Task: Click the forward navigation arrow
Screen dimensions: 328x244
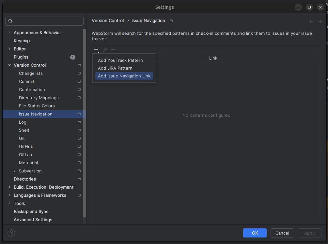Action: pyautogui.click(x=320, y=21)
